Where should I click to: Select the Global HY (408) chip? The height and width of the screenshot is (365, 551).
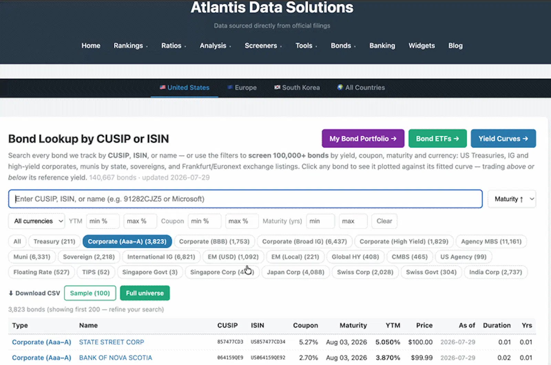point(355,257)
